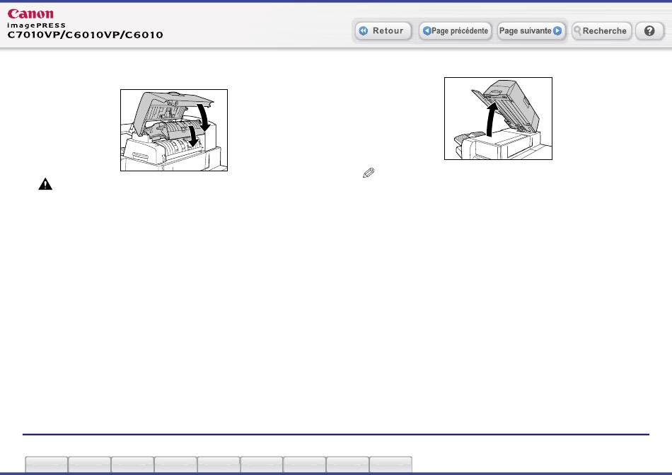Select the second blank bottom tab
Screen dimensions: 672x475
[90, 464]
